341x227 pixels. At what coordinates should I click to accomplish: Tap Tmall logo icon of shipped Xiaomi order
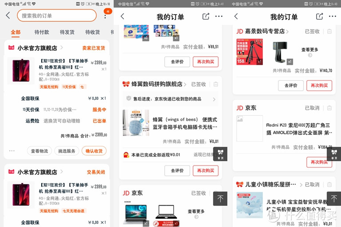(x=11, y=47)
